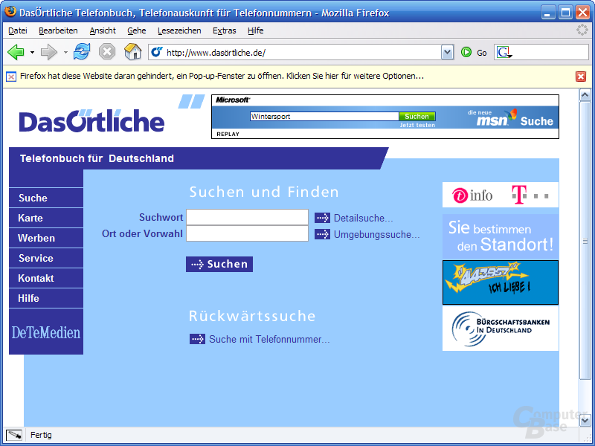Click the green Back arrow button
This screenshot has width=595, height=446.
tap(16, 52)
